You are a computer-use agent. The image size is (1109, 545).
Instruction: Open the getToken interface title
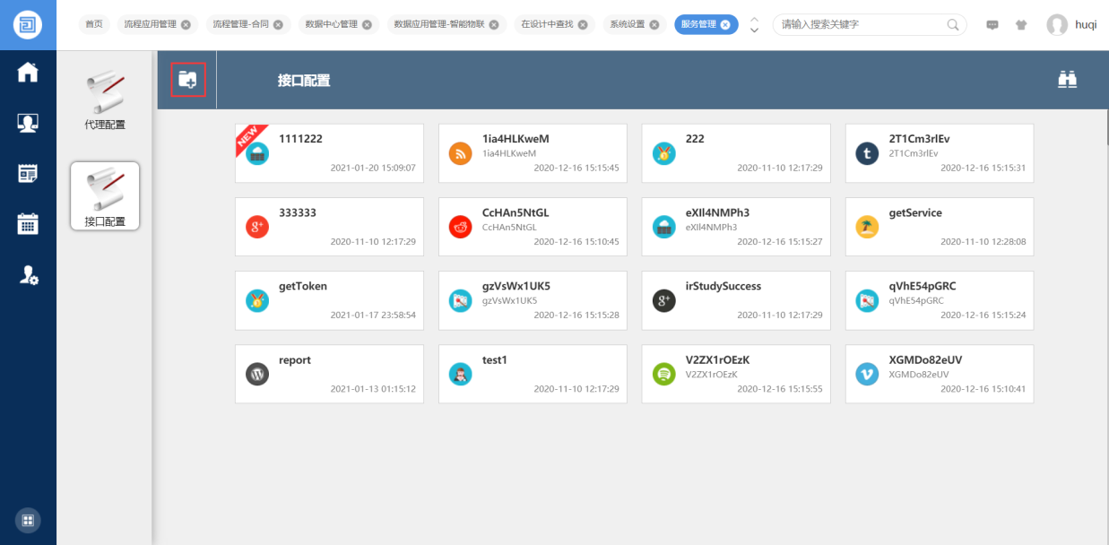pos(303,287)
